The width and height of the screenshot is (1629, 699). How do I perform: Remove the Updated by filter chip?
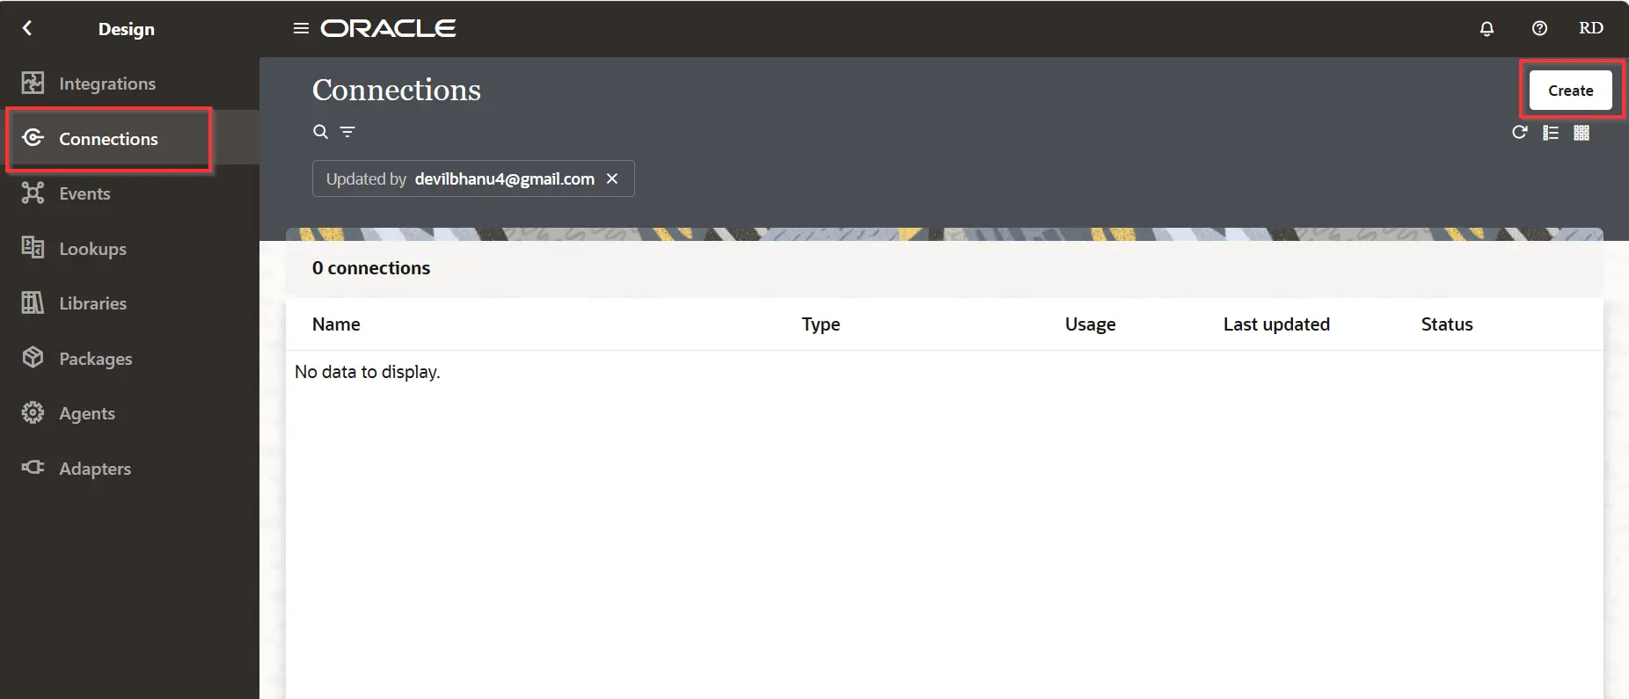612,178
